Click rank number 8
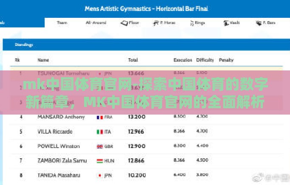290x185 pixels. click(x=21, y=175)
